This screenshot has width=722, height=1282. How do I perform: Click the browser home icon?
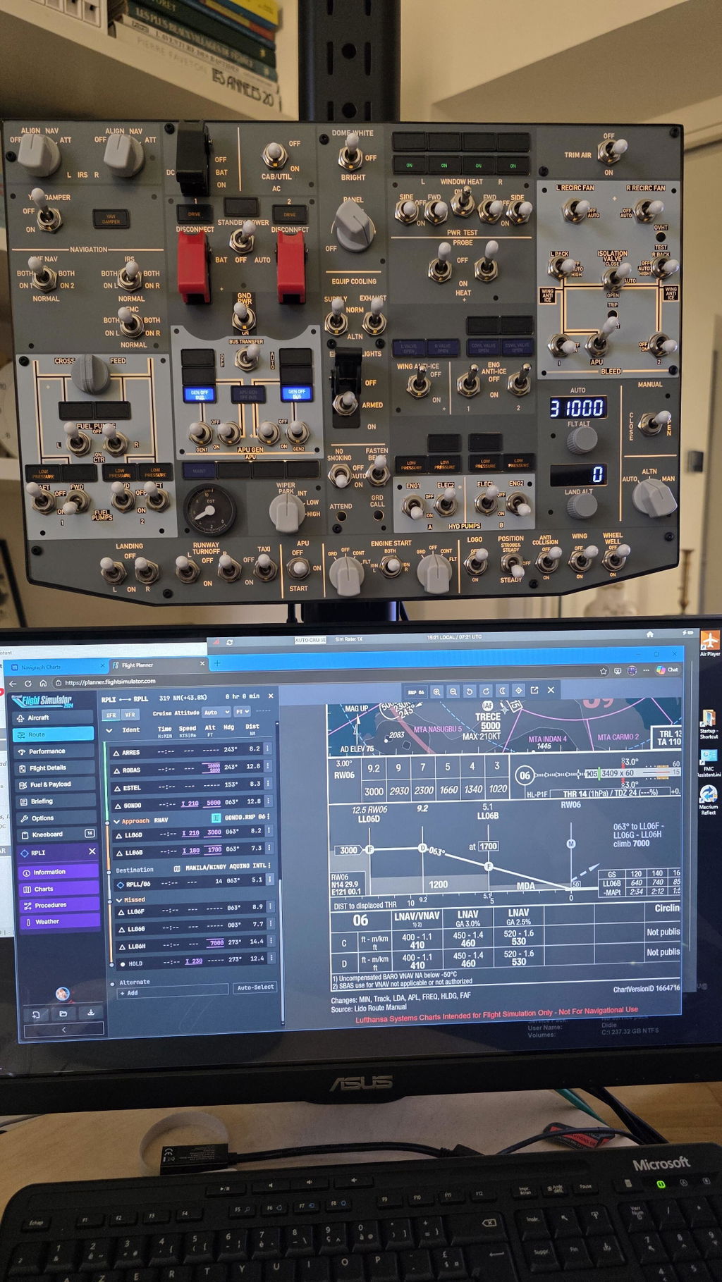(42, 683)
